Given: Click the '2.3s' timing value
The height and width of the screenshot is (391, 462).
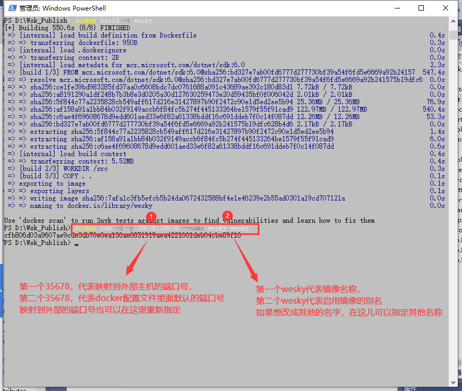Looking at the screenshot, I should [x=437, y=65].
